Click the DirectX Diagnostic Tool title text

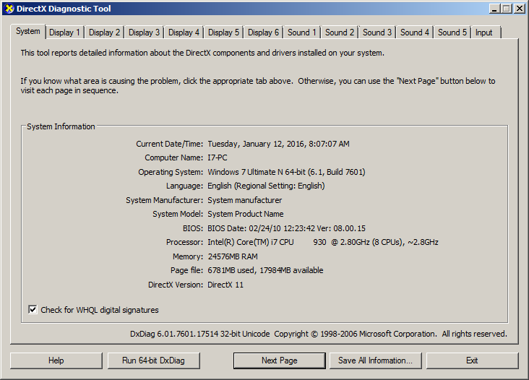click(64, 9)
